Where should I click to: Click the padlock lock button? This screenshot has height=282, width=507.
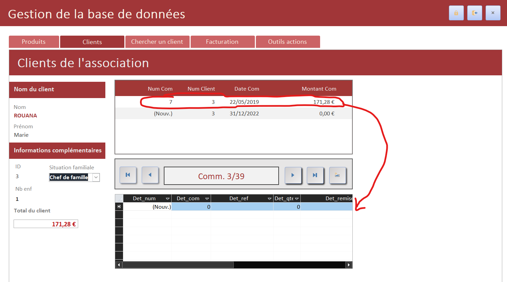click(x=456, y=13)
